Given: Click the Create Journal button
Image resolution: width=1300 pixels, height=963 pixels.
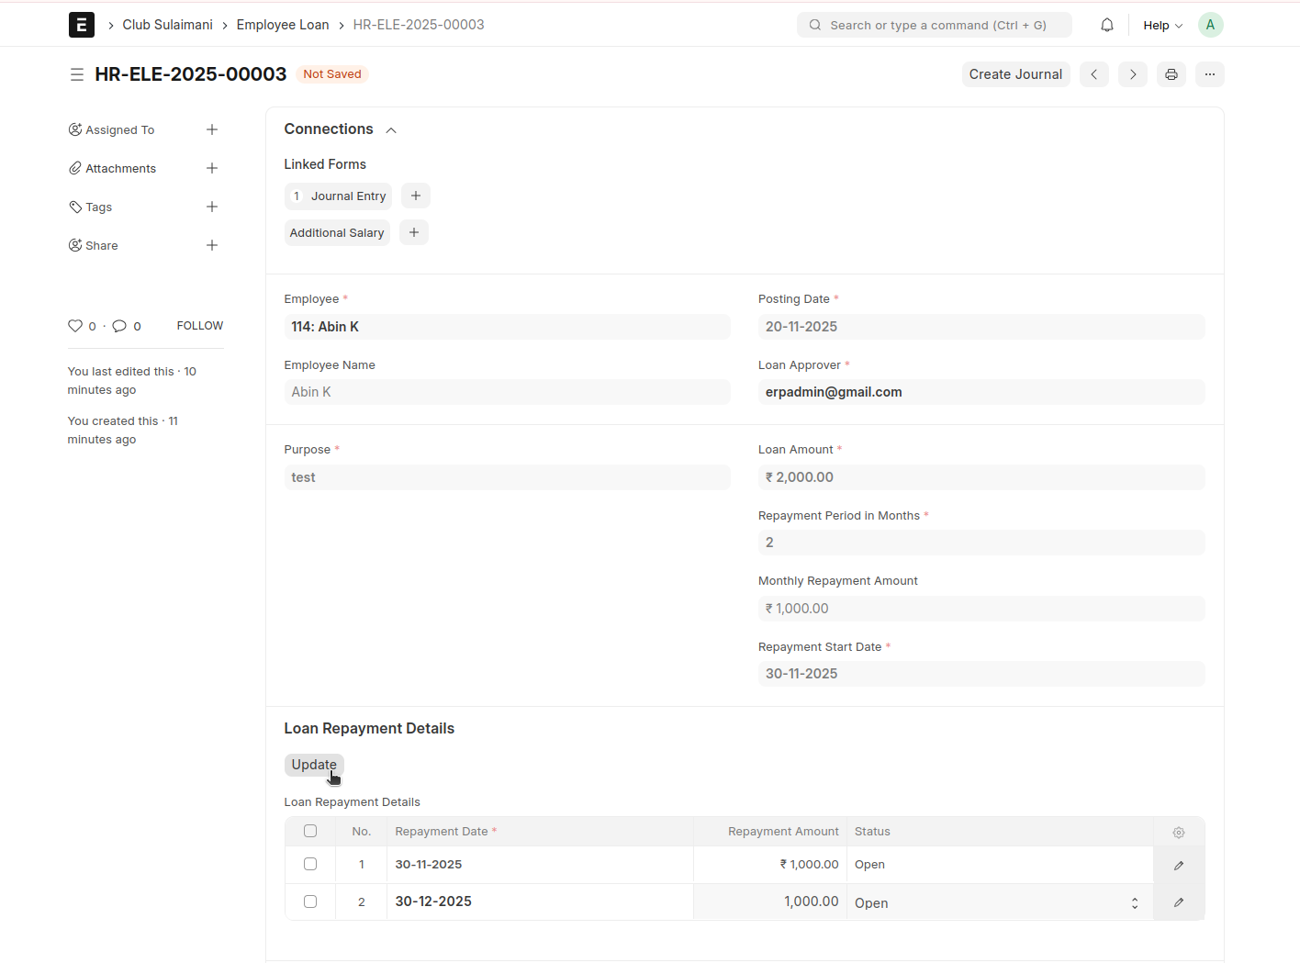Looking at the screenshot, I should (1015, 74).
